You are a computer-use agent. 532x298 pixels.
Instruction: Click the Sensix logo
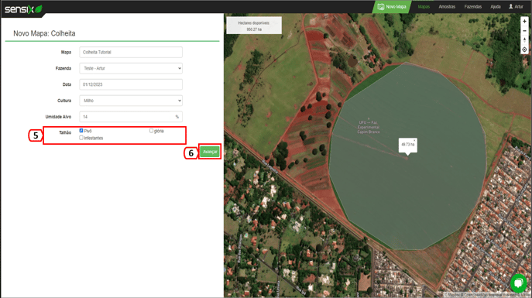point(23,9)
